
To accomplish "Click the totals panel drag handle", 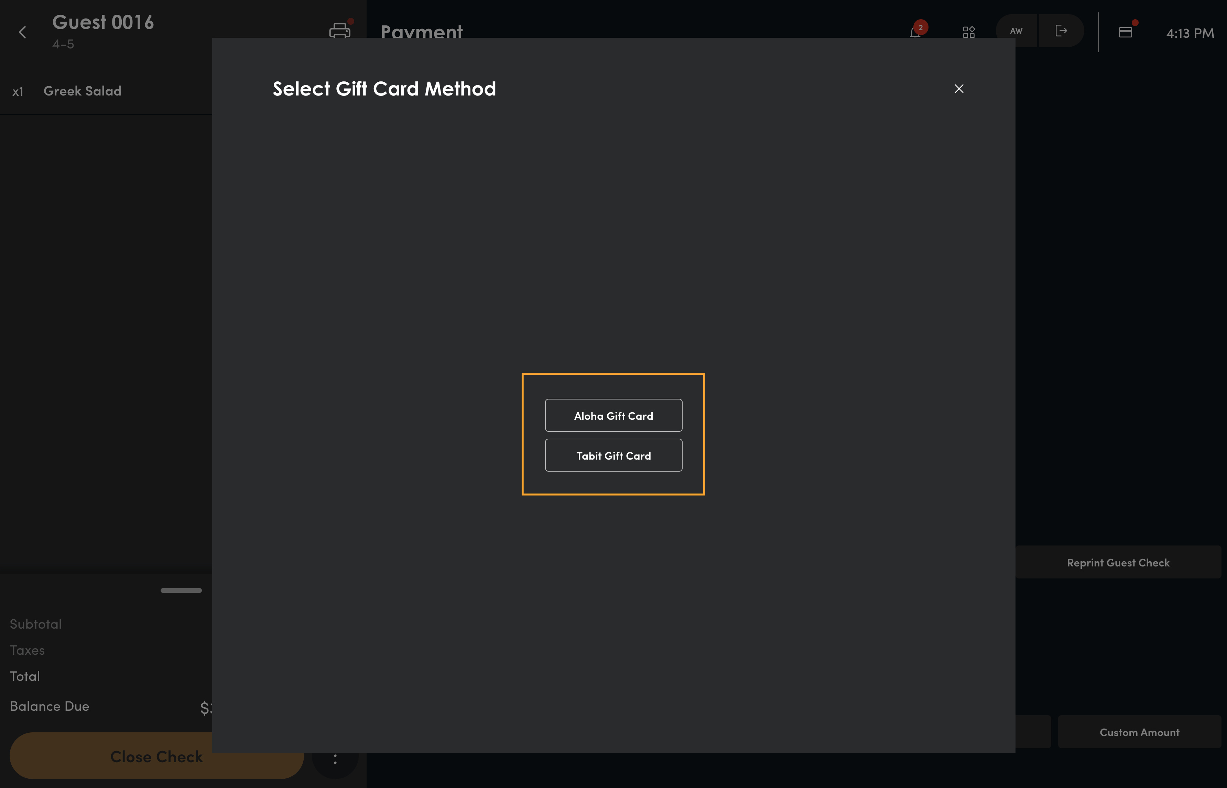I will (181, 590).
